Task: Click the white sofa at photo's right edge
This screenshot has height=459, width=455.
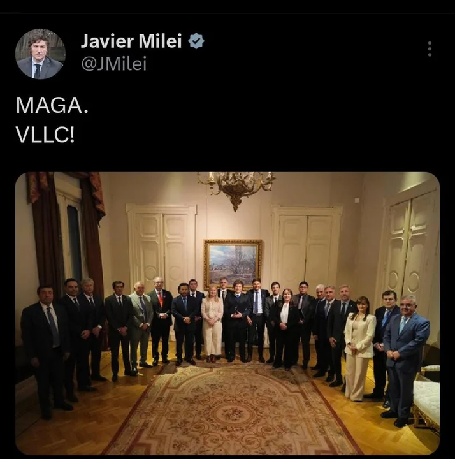Action: [426, 397]
